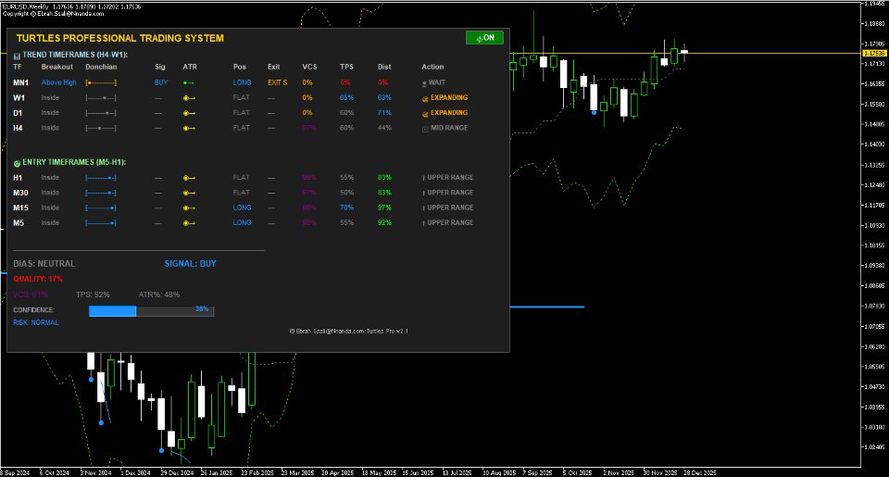
Task: Click the icon beside W1 EXPANDING
Action: pyautogui.click(x=425, y=99)
